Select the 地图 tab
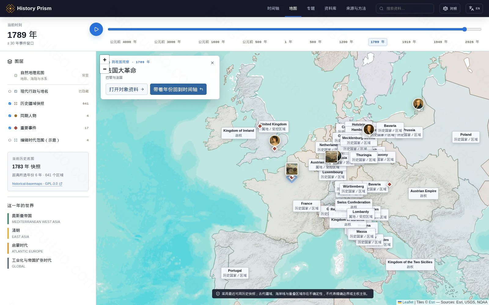 (x=293, y=9)
